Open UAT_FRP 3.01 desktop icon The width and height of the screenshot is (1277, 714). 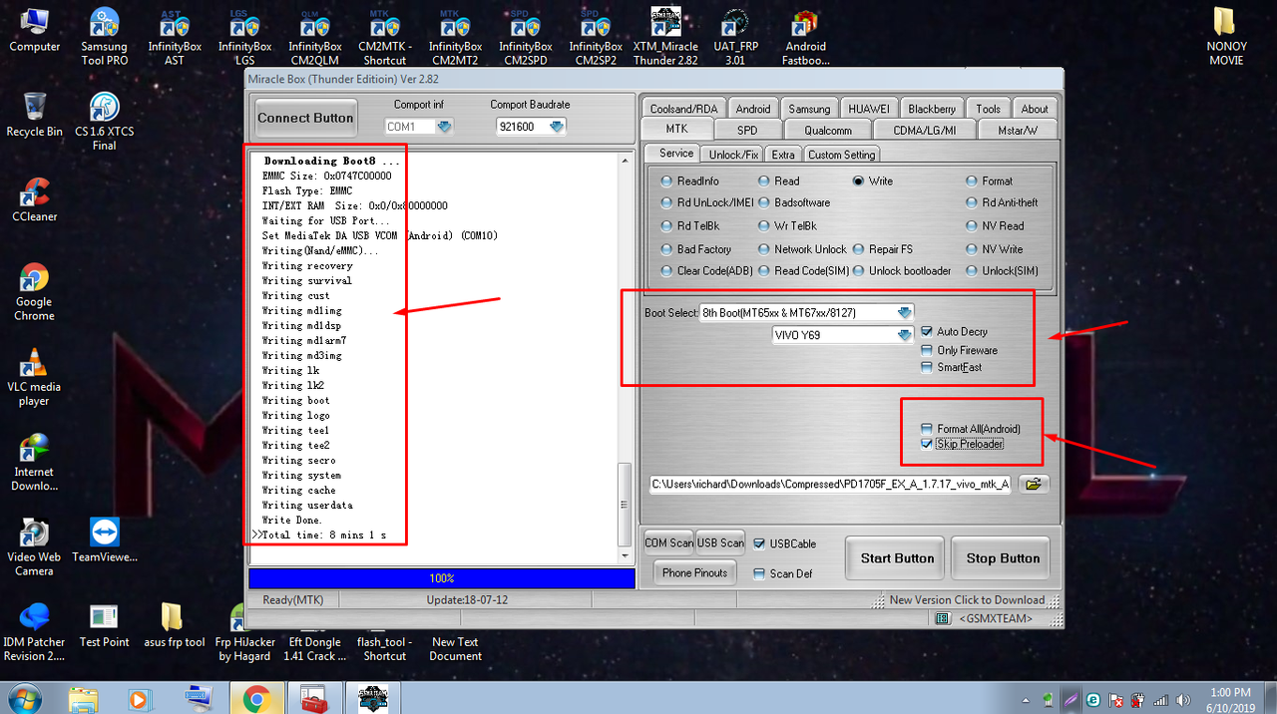pos(735,37)
